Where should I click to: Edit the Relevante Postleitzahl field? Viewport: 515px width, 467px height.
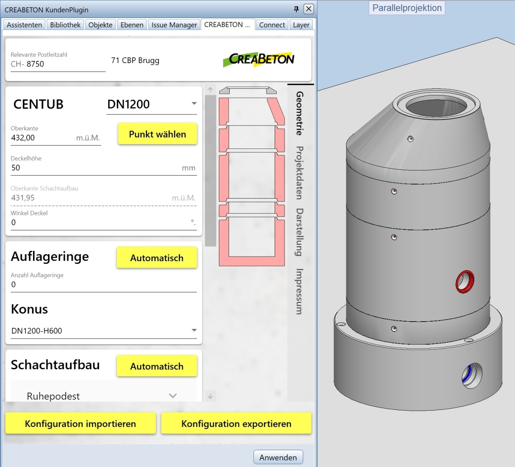coord(58,64)
